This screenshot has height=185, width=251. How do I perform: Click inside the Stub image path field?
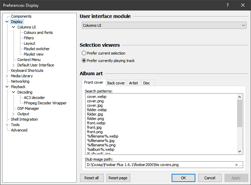tap(159, 165)
